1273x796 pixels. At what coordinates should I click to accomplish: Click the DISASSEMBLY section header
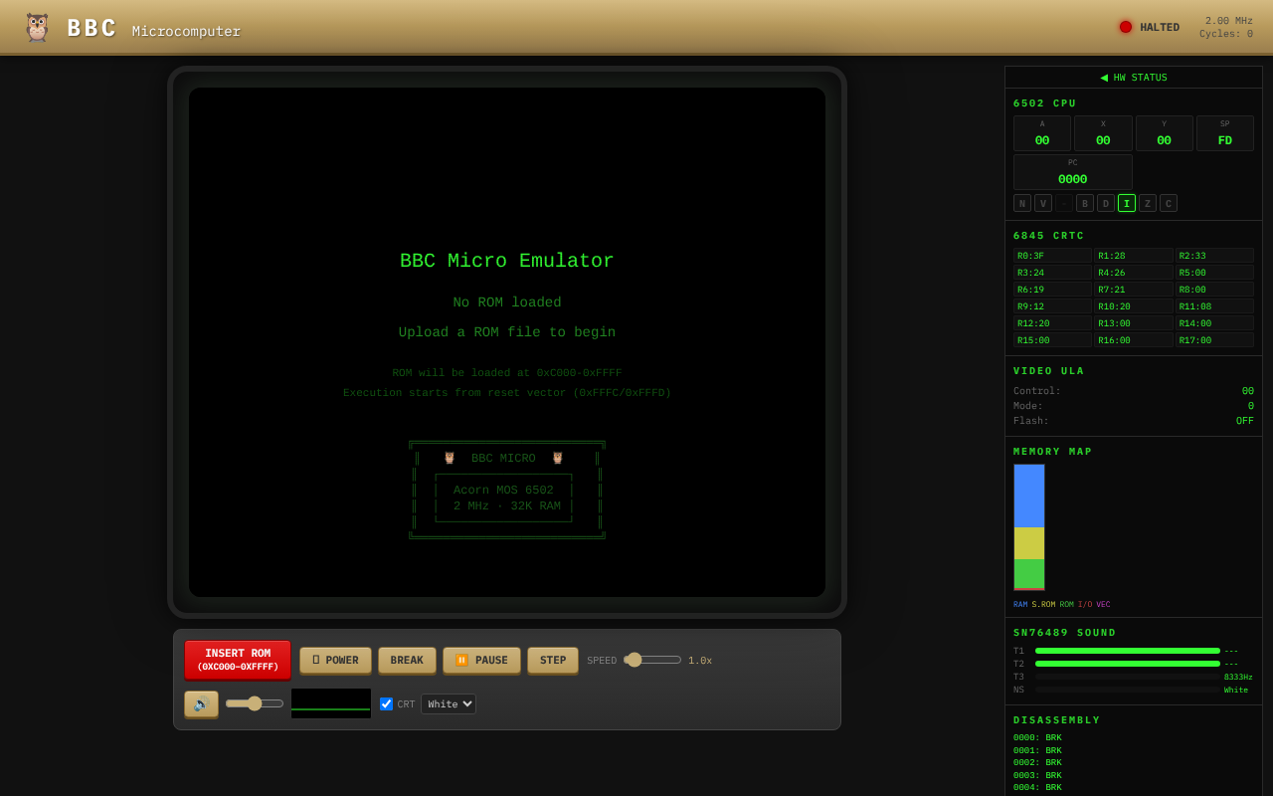click(1055, 719)
